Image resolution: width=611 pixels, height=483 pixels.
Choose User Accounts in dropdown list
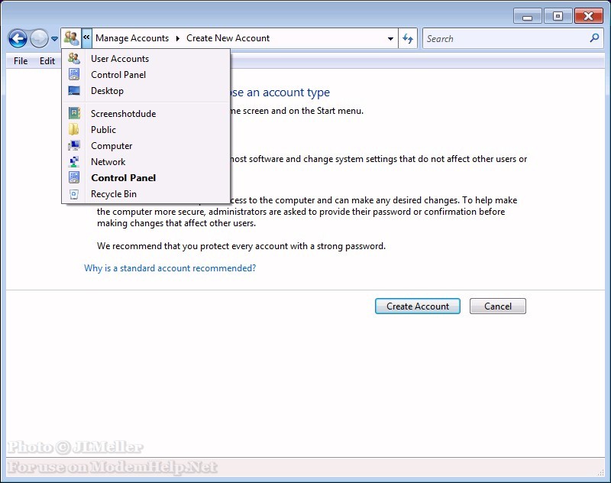pyautogui.click(x=146, y=59)
